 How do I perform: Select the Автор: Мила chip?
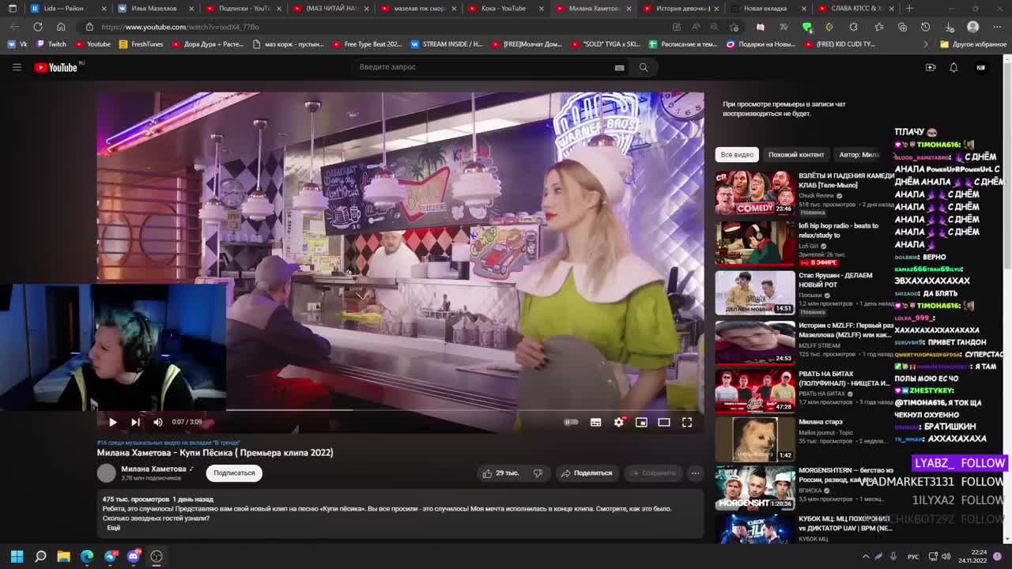859,154
